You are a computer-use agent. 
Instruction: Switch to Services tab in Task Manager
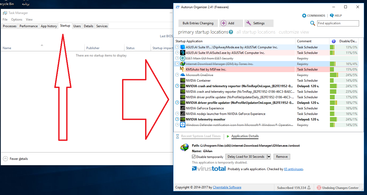(102, 26)
